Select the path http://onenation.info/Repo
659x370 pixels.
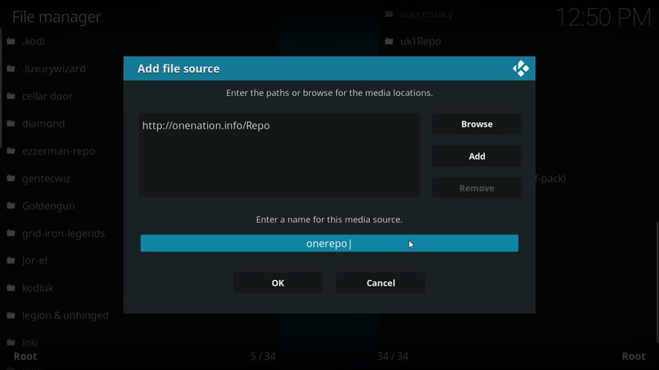(206, 126)
